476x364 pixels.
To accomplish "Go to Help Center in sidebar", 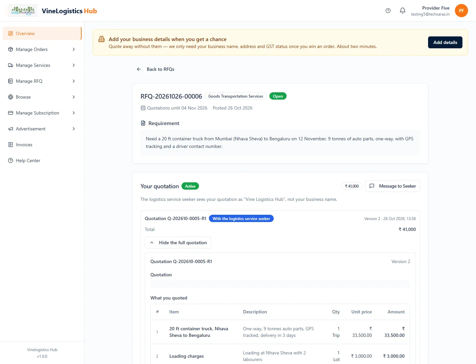I will pos(42,160).
